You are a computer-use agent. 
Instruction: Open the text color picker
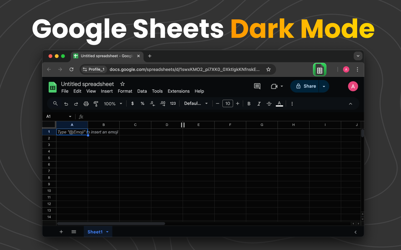coord(279,103)
